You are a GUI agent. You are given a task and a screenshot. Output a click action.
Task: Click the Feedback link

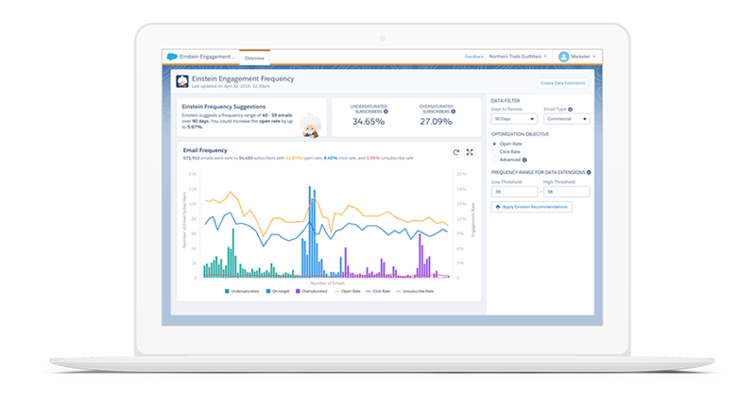474,57
